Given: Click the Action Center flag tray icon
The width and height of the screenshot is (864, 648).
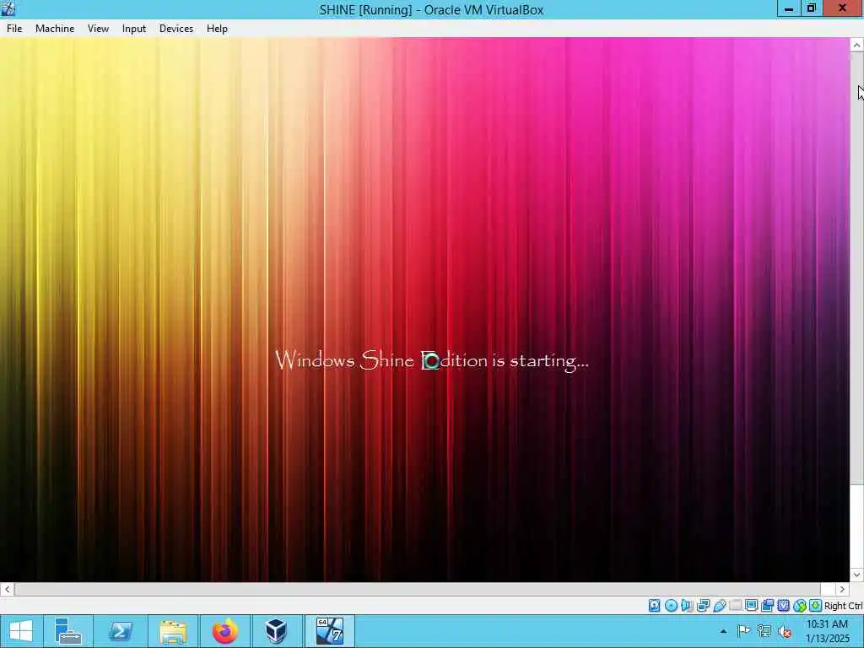Looking at the screenshot, I should click(744, 631).
